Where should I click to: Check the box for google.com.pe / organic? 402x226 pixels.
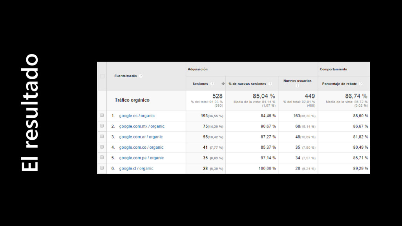102,157
